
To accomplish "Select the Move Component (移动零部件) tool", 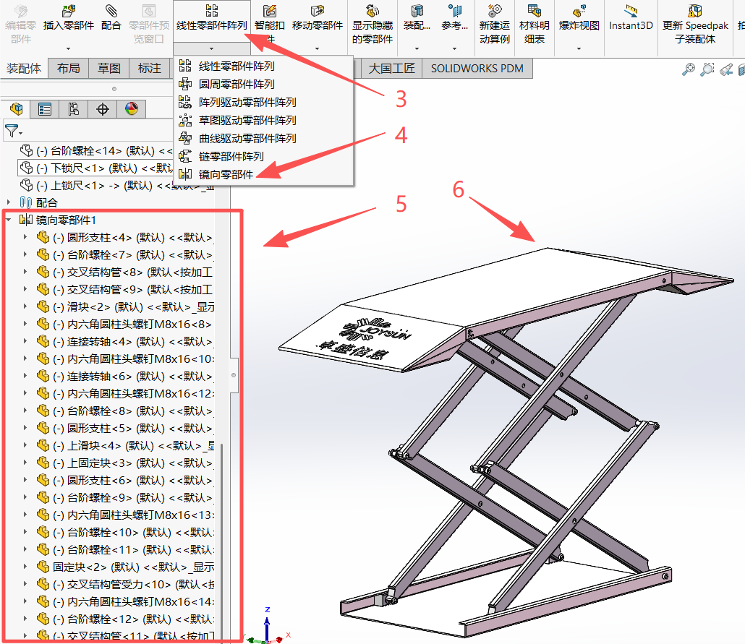I will tap(318, 12).
